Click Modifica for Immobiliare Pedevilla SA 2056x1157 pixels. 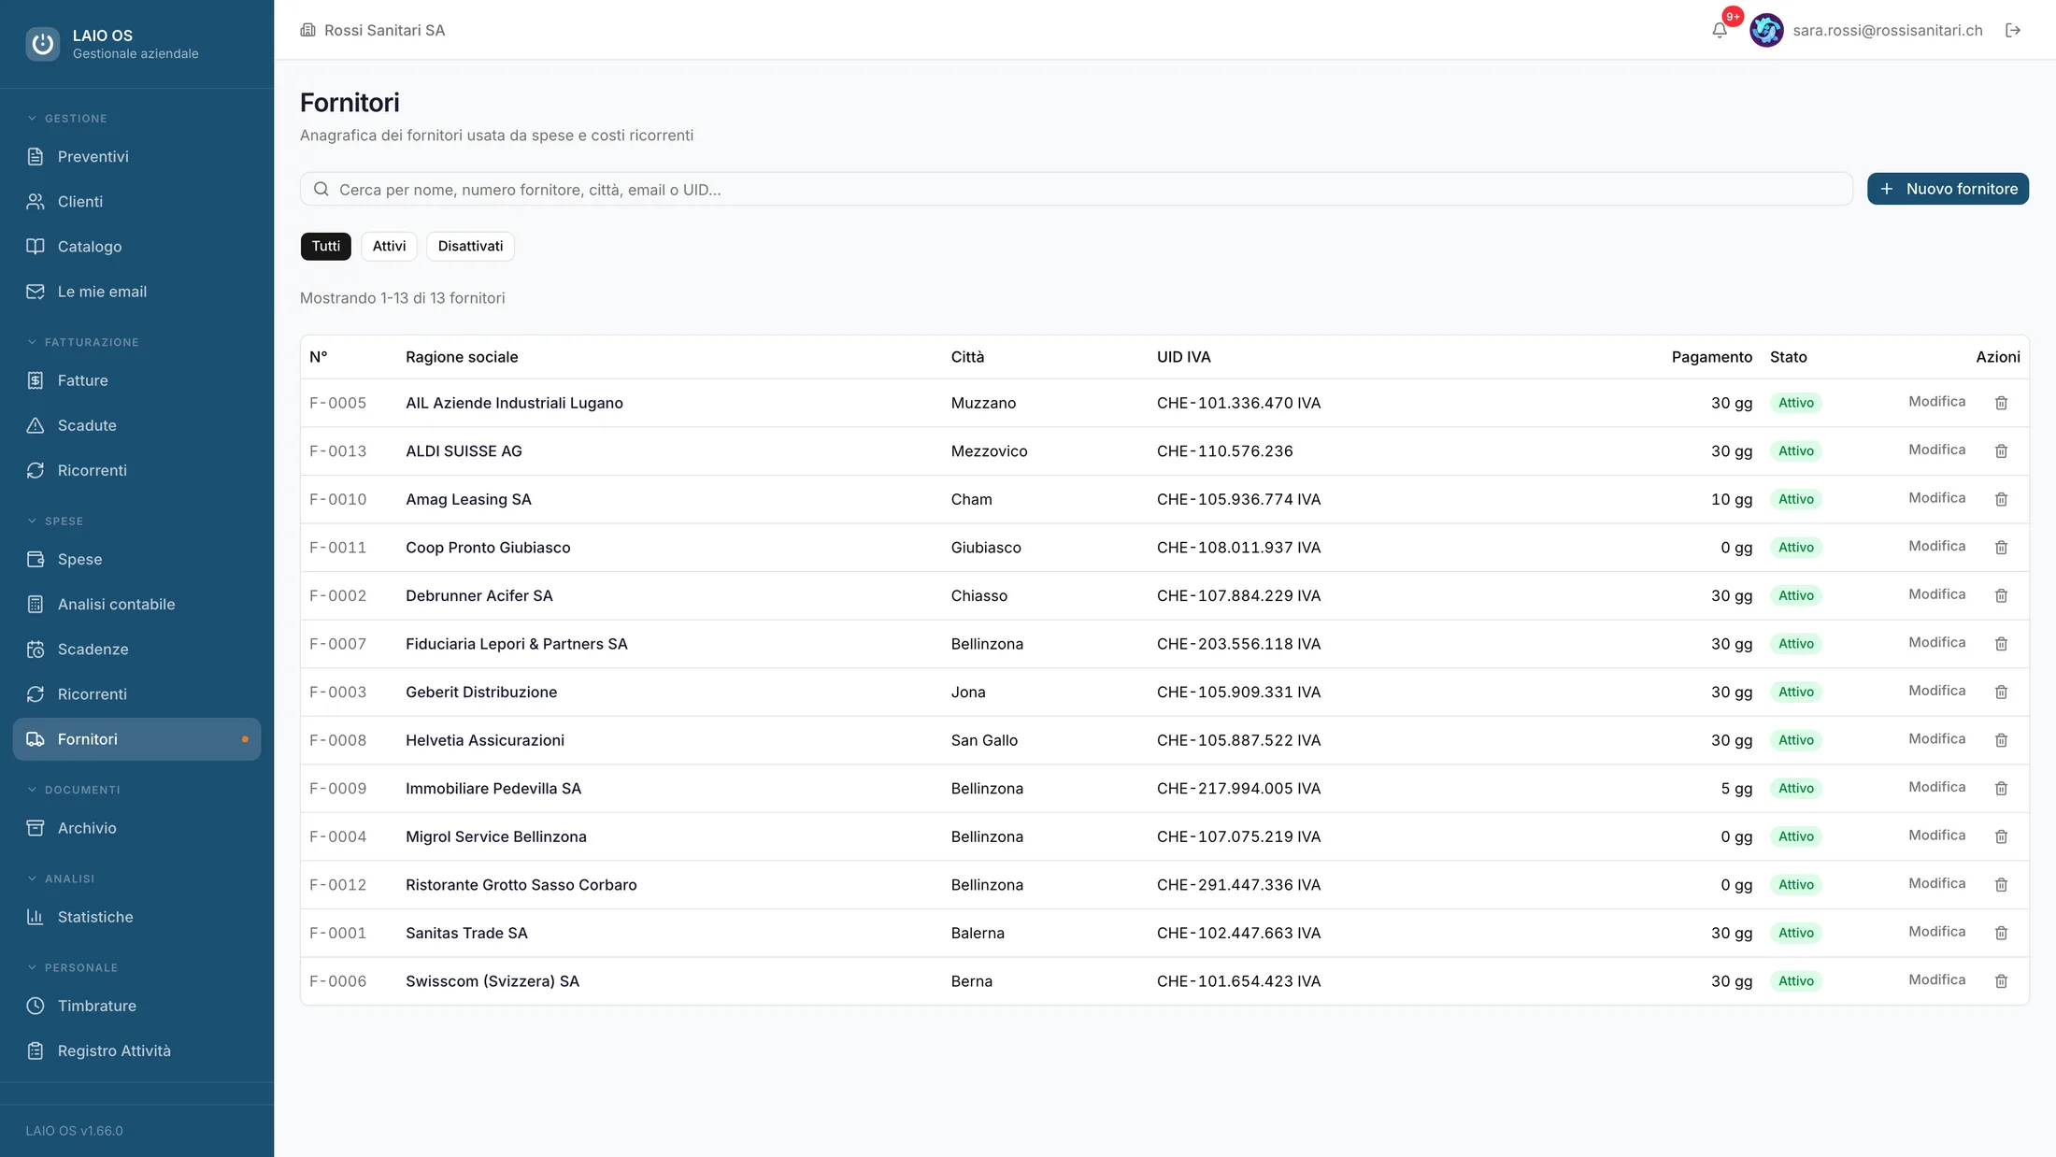[1936, 787]
